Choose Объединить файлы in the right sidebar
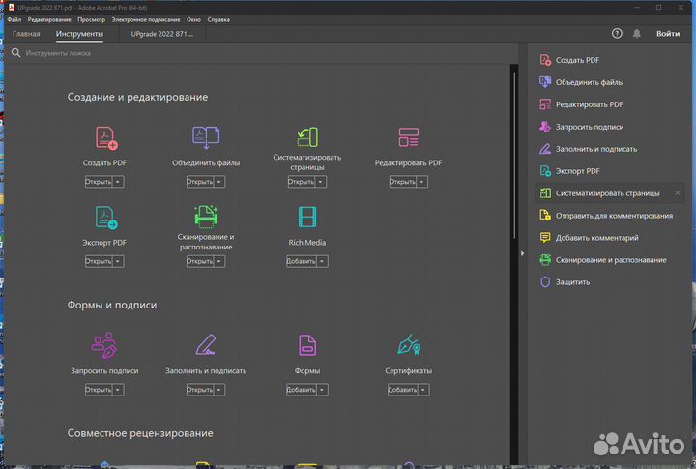Screen dimensions: 696x469 [582, 82]
